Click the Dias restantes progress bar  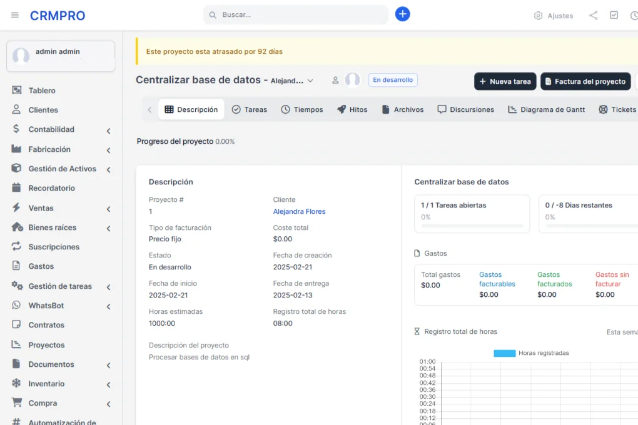click(592, 226)
